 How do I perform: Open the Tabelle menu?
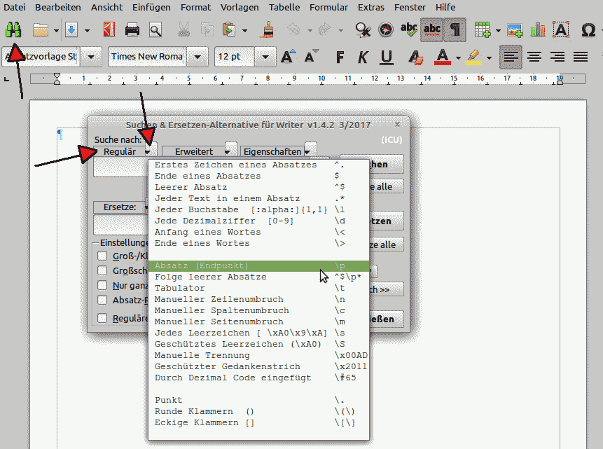click(284, 7)
